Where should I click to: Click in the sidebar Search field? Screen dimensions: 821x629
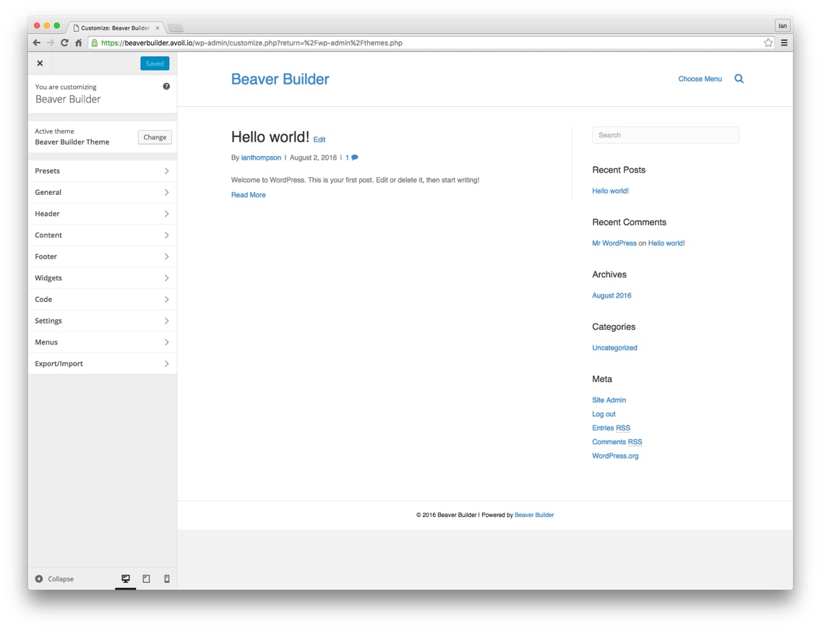point(666,135)
